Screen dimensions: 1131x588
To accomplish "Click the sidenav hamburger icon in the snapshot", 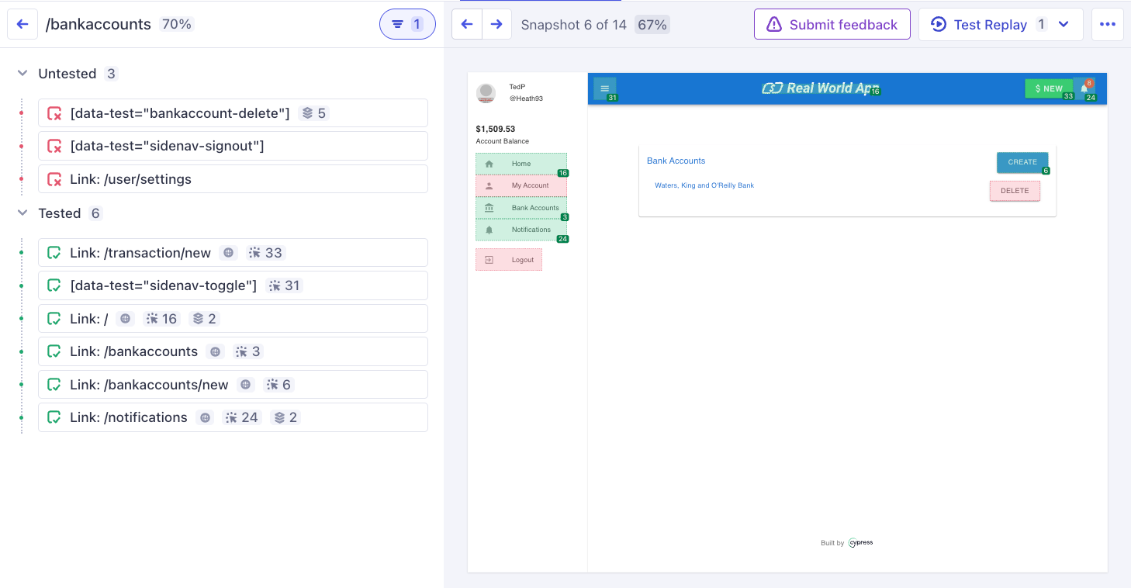I will pyautogui.click(x=605, y=88).
